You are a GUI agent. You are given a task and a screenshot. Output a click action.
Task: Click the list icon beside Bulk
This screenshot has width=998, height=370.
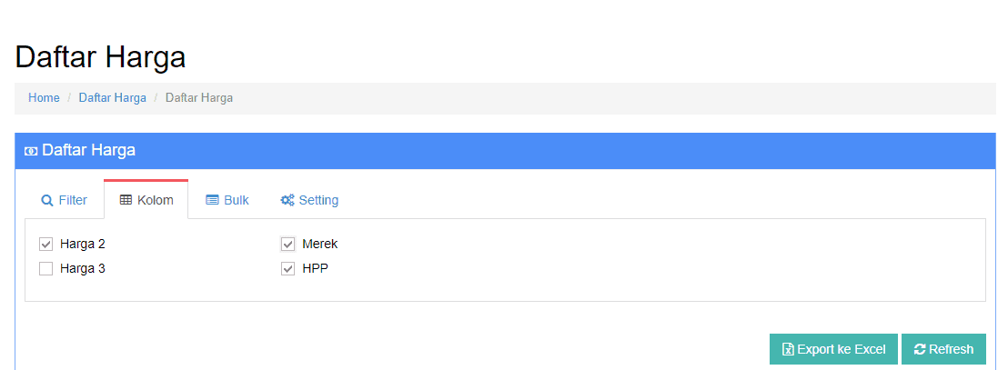(x=212, y=200)
